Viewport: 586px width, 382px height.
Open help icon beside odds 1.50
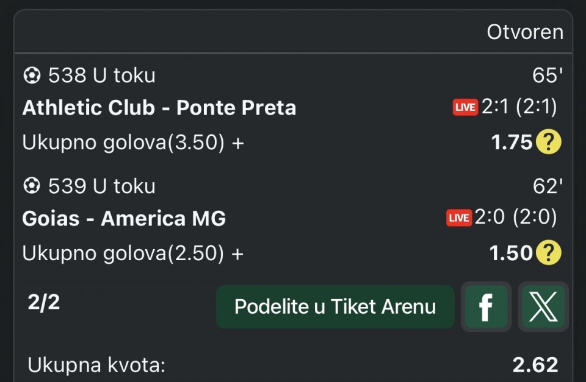pyautogui.click(x=548, y=253)
